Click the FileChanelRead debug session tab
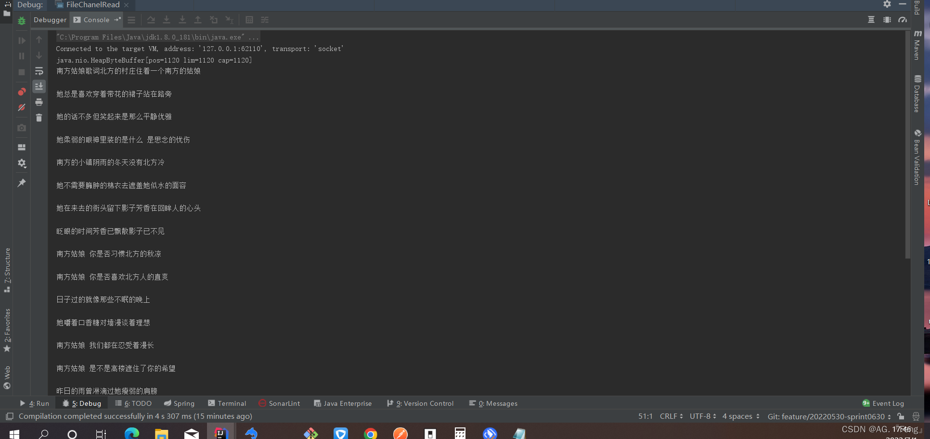This screenshot has width=930, height=439. (93, 5)
